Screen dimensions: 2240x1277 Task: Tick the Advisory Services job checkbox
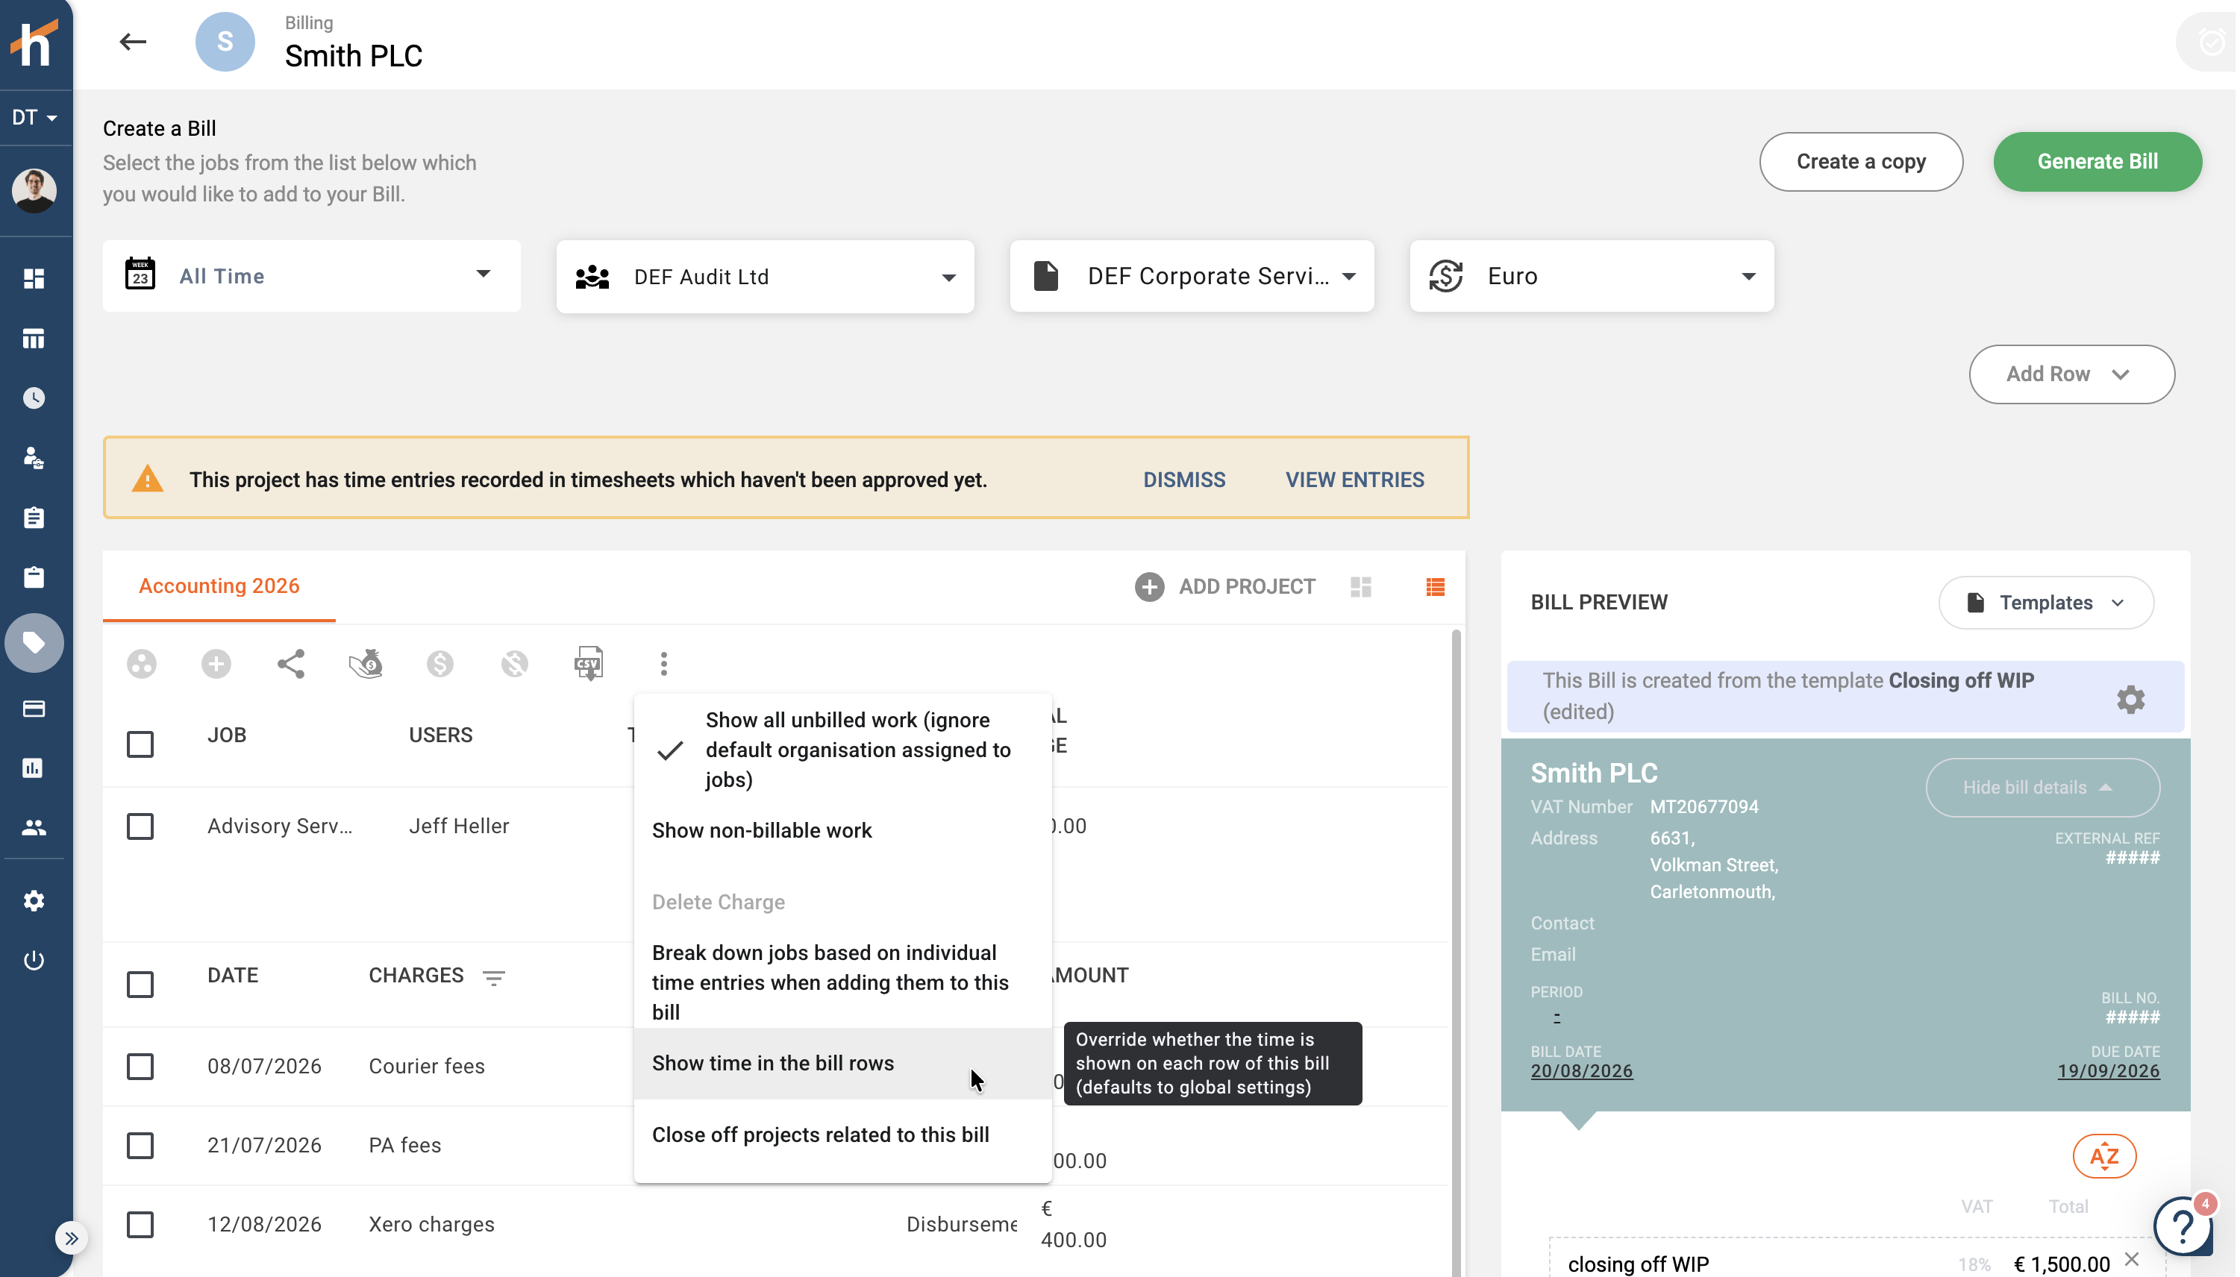click(140, 826)
